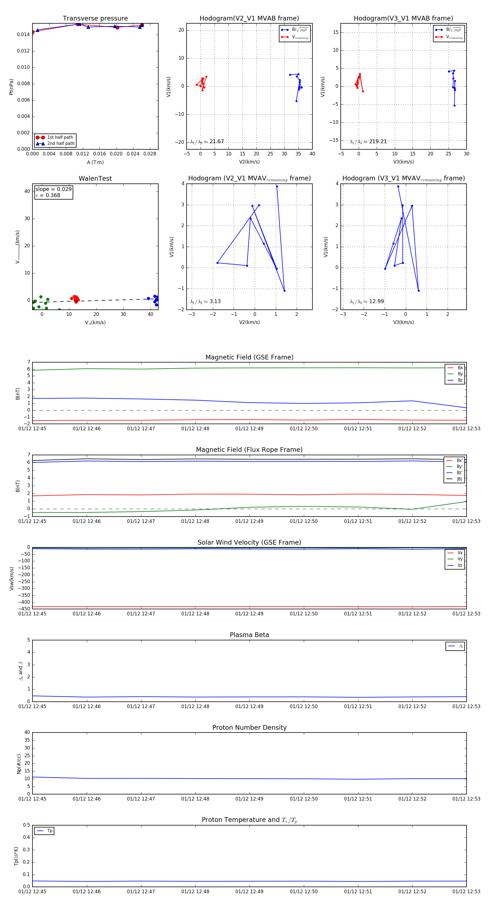Click the 'Transverse pressure' plot title

(95, 19)
